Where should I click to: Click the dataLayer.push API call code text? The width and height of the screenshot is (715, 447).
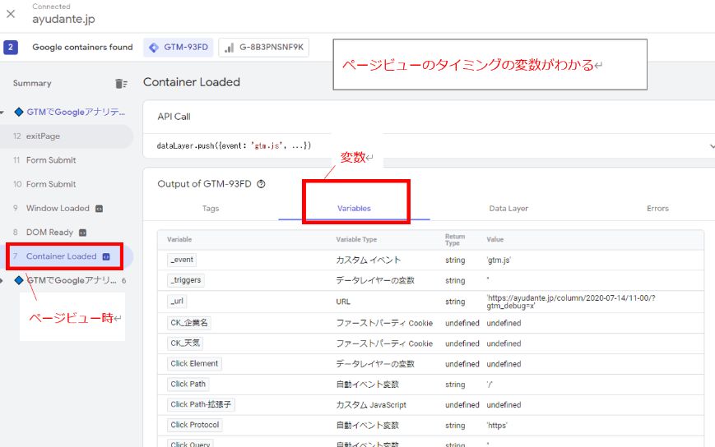click(x=234, y=146)
